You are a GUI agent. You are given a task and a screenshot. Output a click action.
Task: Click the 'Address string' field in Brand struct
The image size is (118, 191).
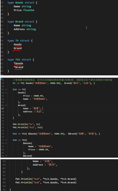(x=25, y=29)
